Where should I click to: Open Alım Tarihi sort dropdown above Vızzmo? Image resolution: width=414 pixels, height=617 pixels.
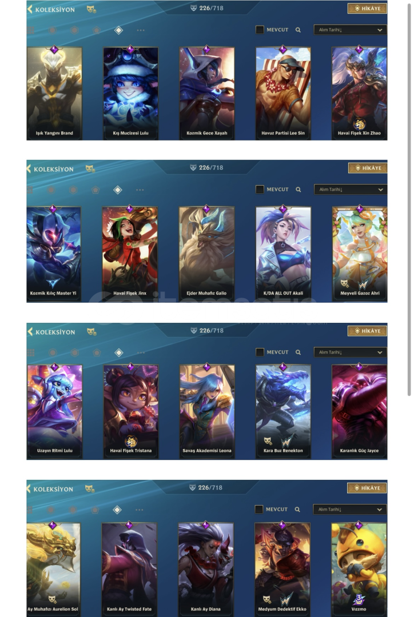(x=349, y=509)
